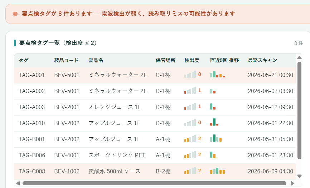
Task: Sort by 検出度 column header
Action: tap(192, 60)
